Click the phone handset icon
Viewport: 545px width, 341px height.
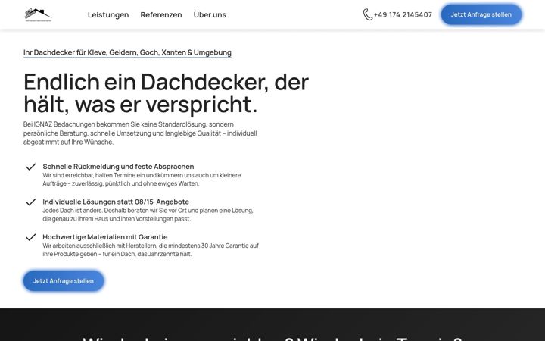click(x=367, y=14)
